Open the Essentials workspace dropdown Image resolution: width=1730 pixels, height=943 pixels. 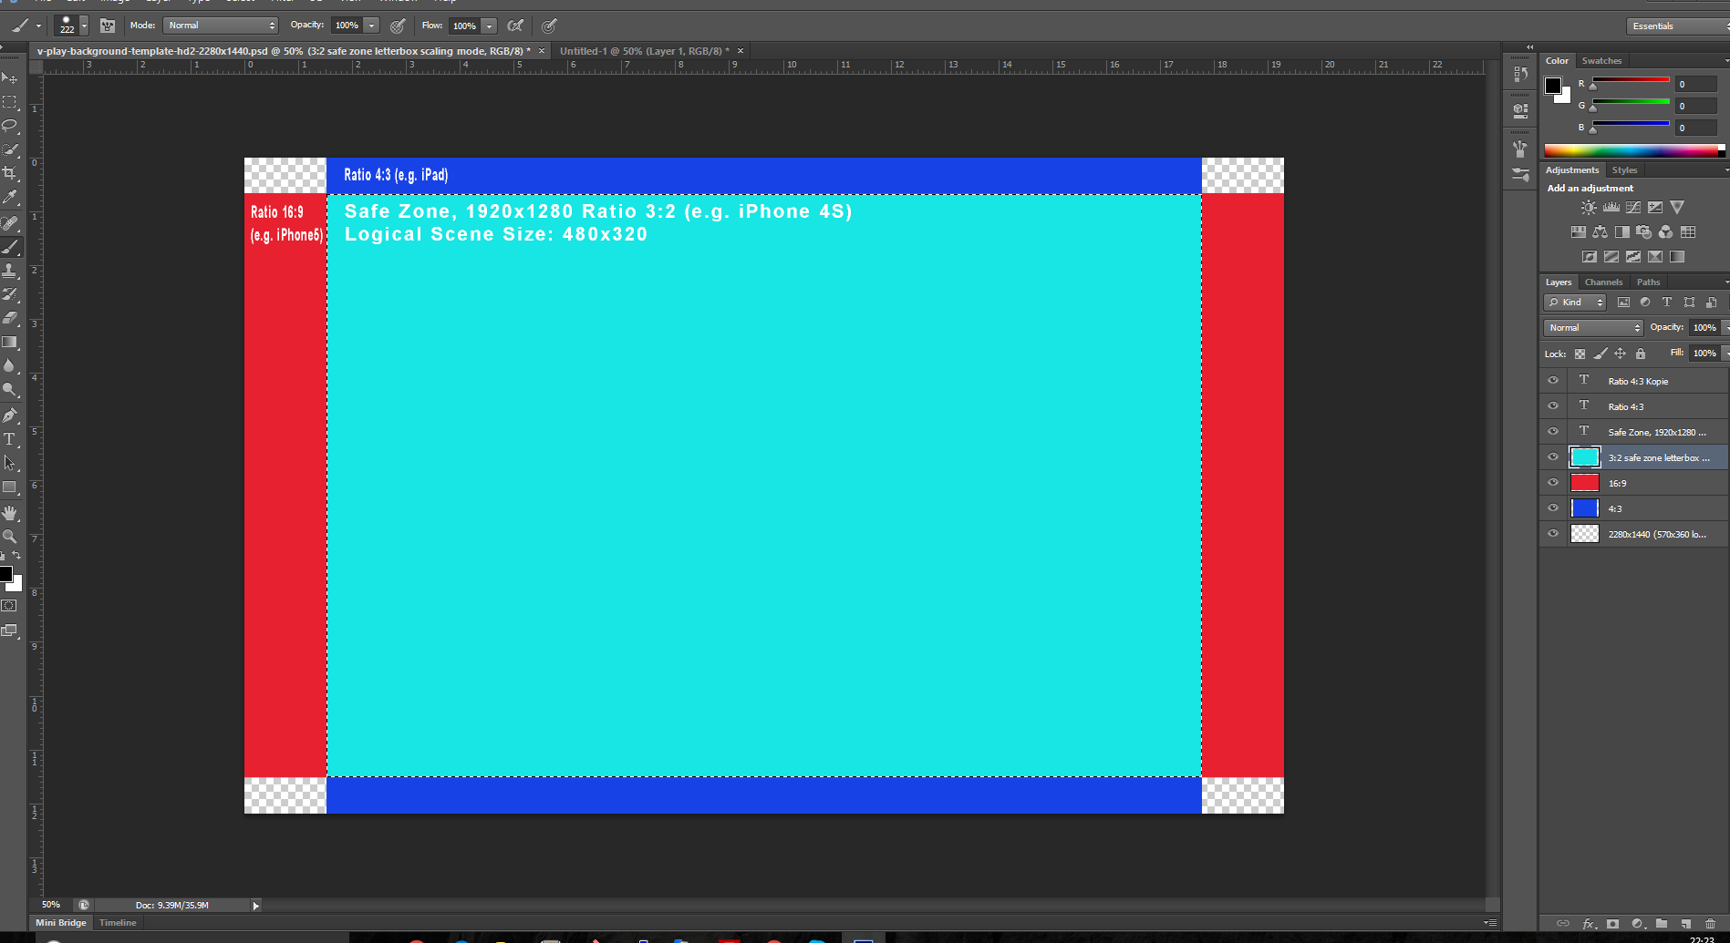click(1677, 26)
